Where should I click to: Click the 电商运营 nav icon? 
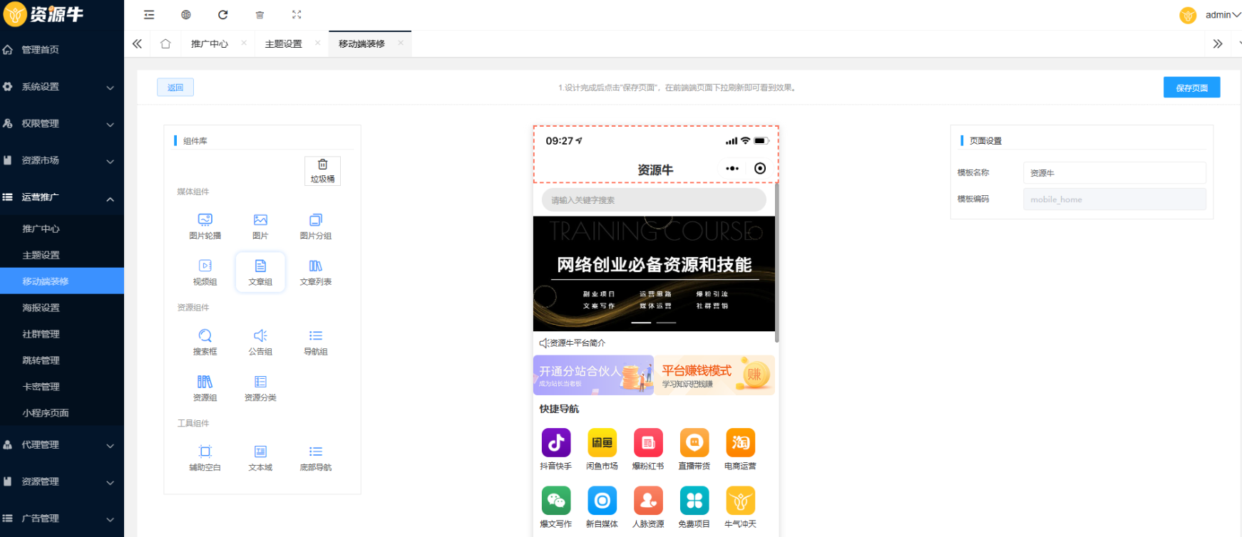pyautogui.click(x=740, y=442)
